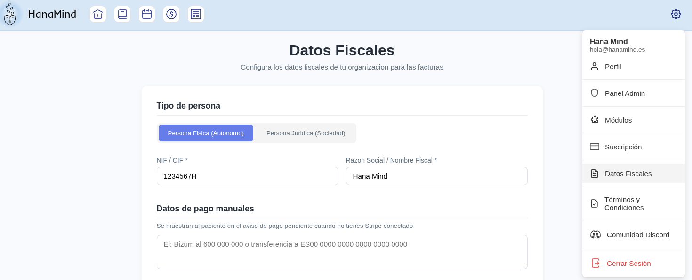The width and height of the screenshot is (692, 280).
Task: Click the document icon beside Datos Fiscales
Action: pyautogui.click(x=595, y=173)
